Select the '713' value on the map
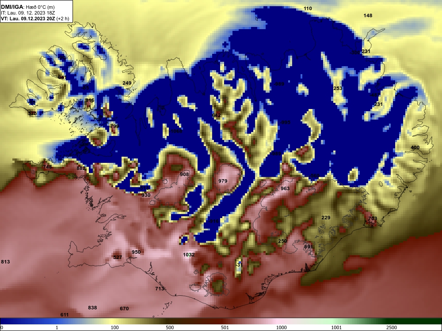Screen dimensions: 442x331 (160, 289)
